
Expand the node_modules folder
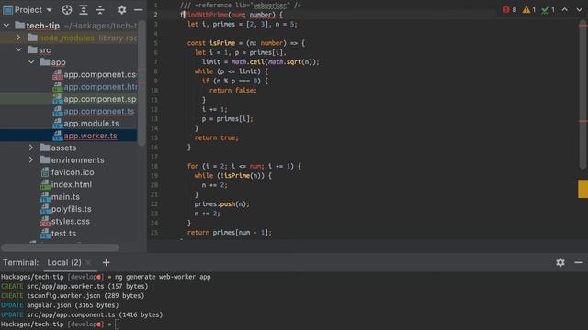[18, 38]
